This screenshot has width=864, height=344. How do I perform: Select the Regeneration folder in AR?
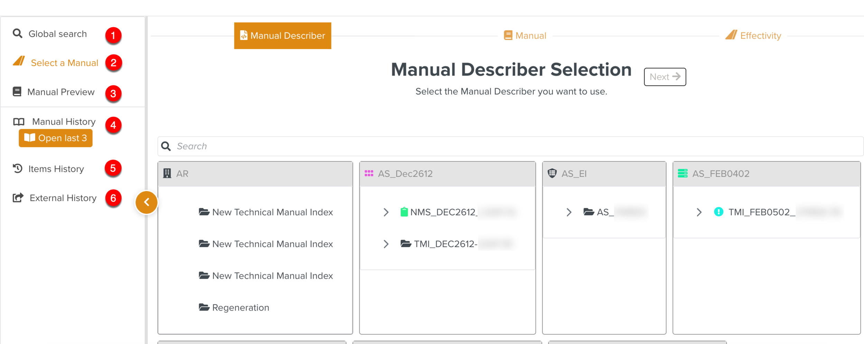(240, 307)
